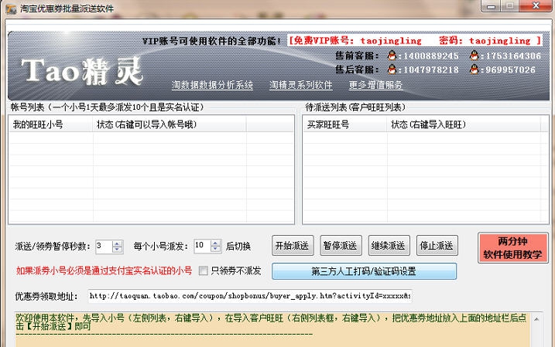Click the log panel scrollbar up arrow

tap(536, 319)
